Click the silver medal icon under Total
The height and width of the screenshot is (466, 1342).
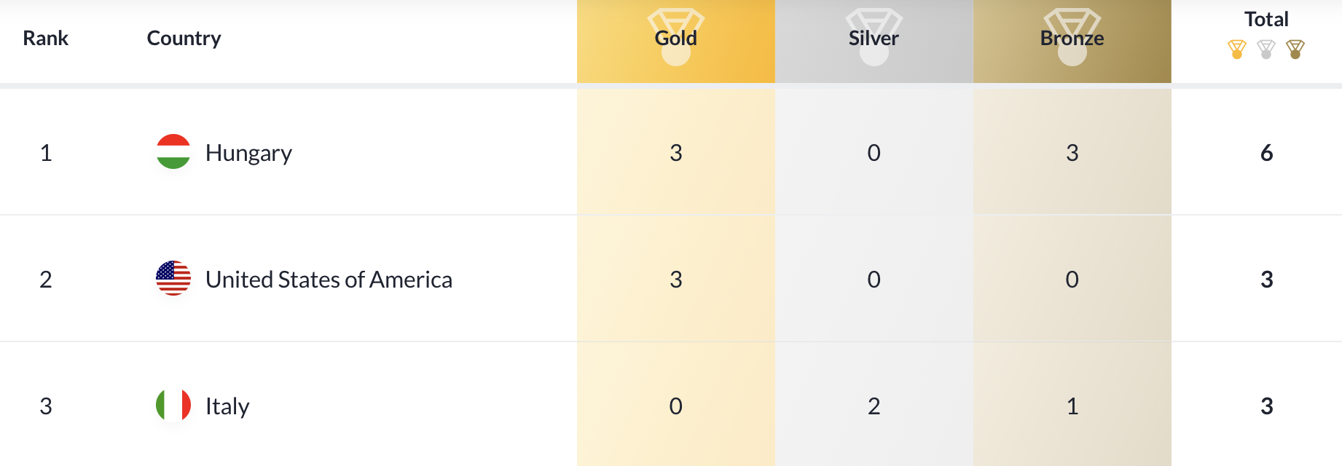(x=1266, y=50)
